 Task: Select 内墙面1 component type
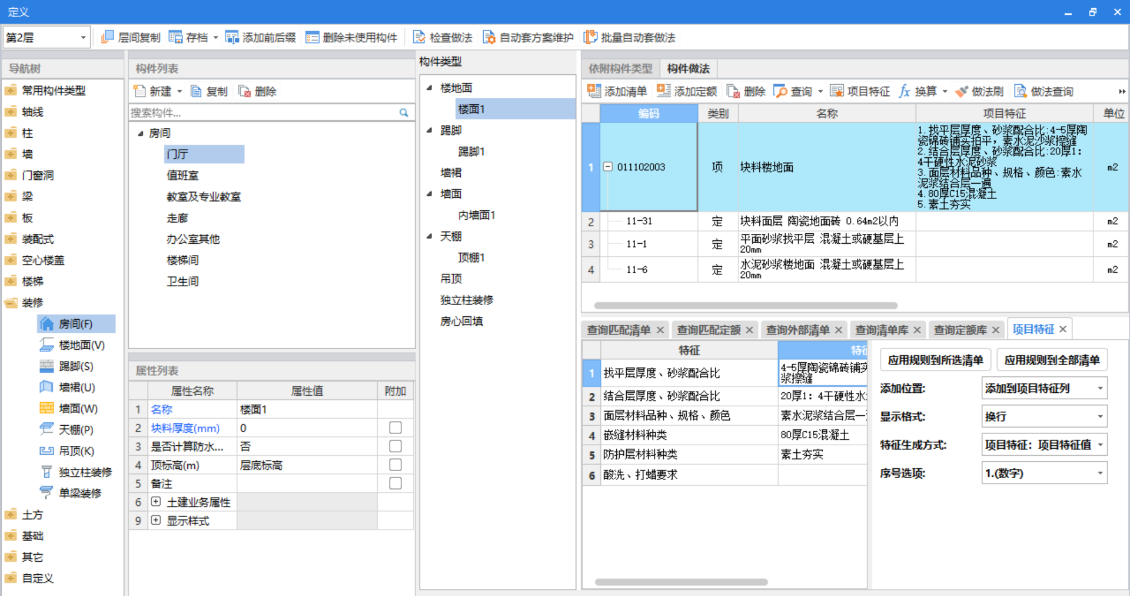click(x=477, y=216)
